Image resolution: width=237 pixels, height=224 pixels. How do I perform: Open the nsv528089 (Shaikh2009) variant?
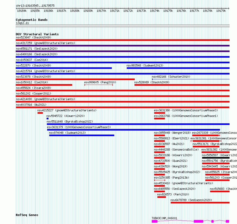click(152, 82)
